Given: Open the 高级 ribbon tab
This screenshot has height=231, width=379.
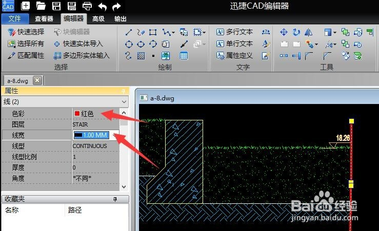Looking at the screenshot, I should [x=98, y=19].
